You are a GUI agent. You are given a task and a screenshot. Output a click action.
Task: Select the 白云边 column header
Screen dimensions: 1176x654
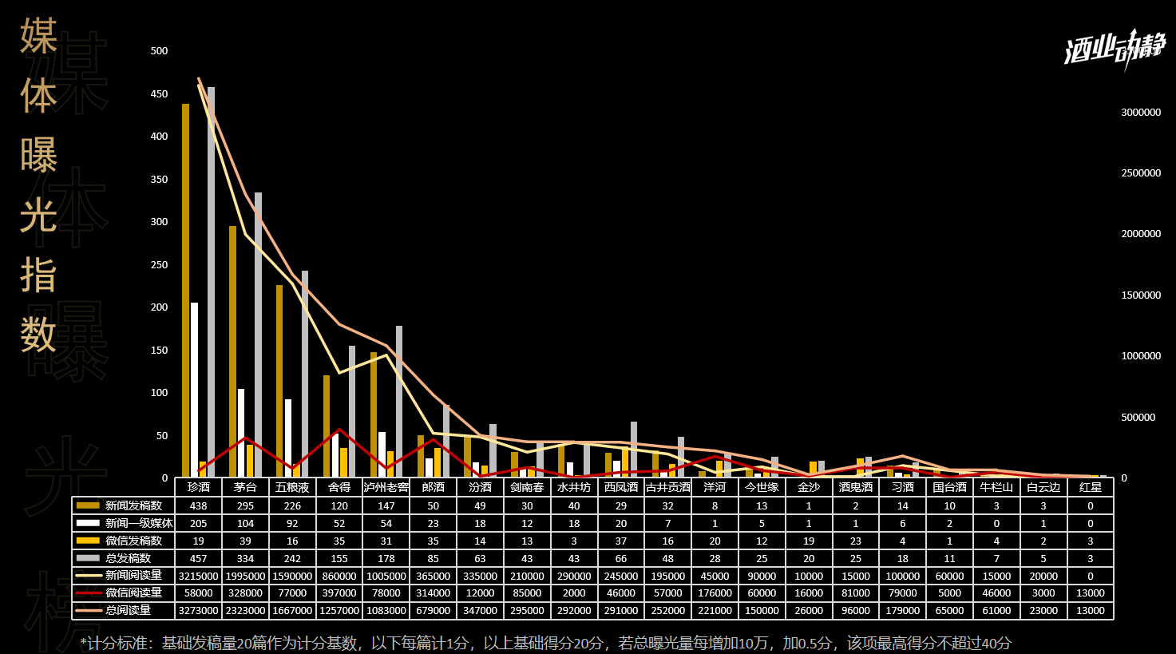1043,487
